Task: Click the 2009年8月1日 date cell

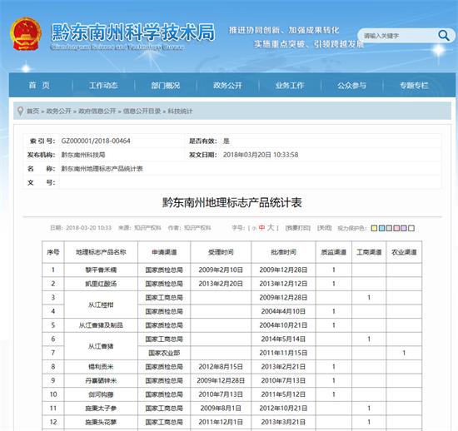Action: [221, 409]
